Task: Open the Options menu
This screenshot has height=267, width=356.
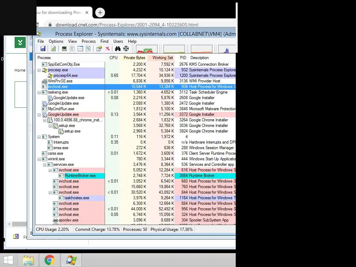Action: [56, 41]
